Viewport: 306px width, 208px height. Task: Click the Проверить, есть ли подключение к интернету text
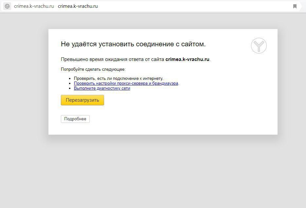tap(118, 79)
